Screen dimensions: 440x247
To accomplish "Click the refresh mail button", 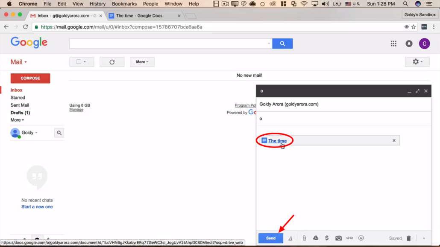I will click(112, 62).
